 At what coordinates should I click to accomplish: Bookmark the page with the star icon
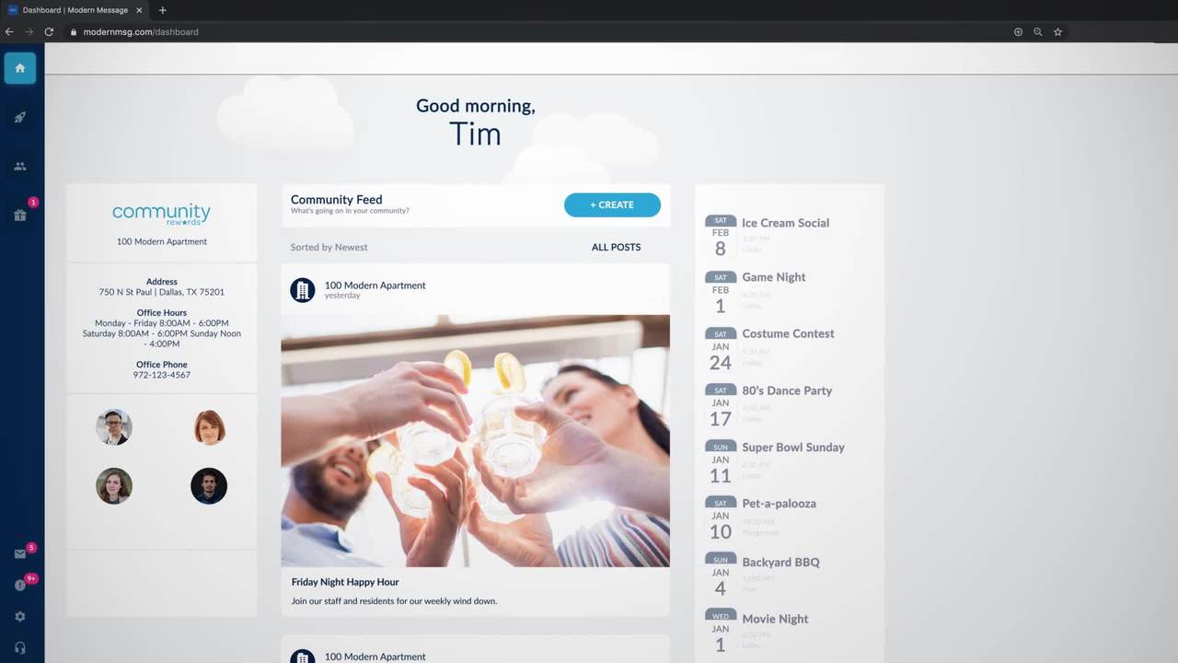tap(1057, 31)
